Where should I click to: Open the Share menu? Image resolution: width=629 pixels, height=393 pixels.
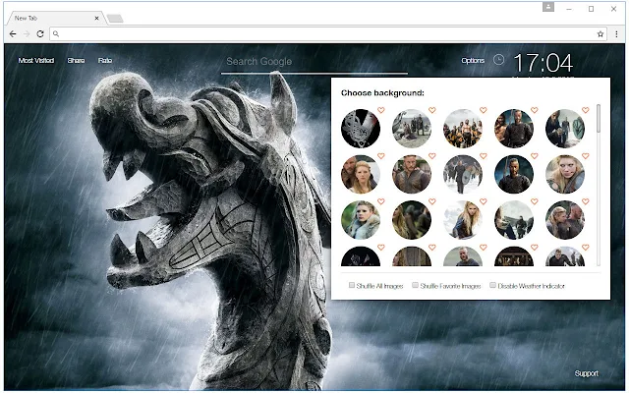click(x=76, y=61)
